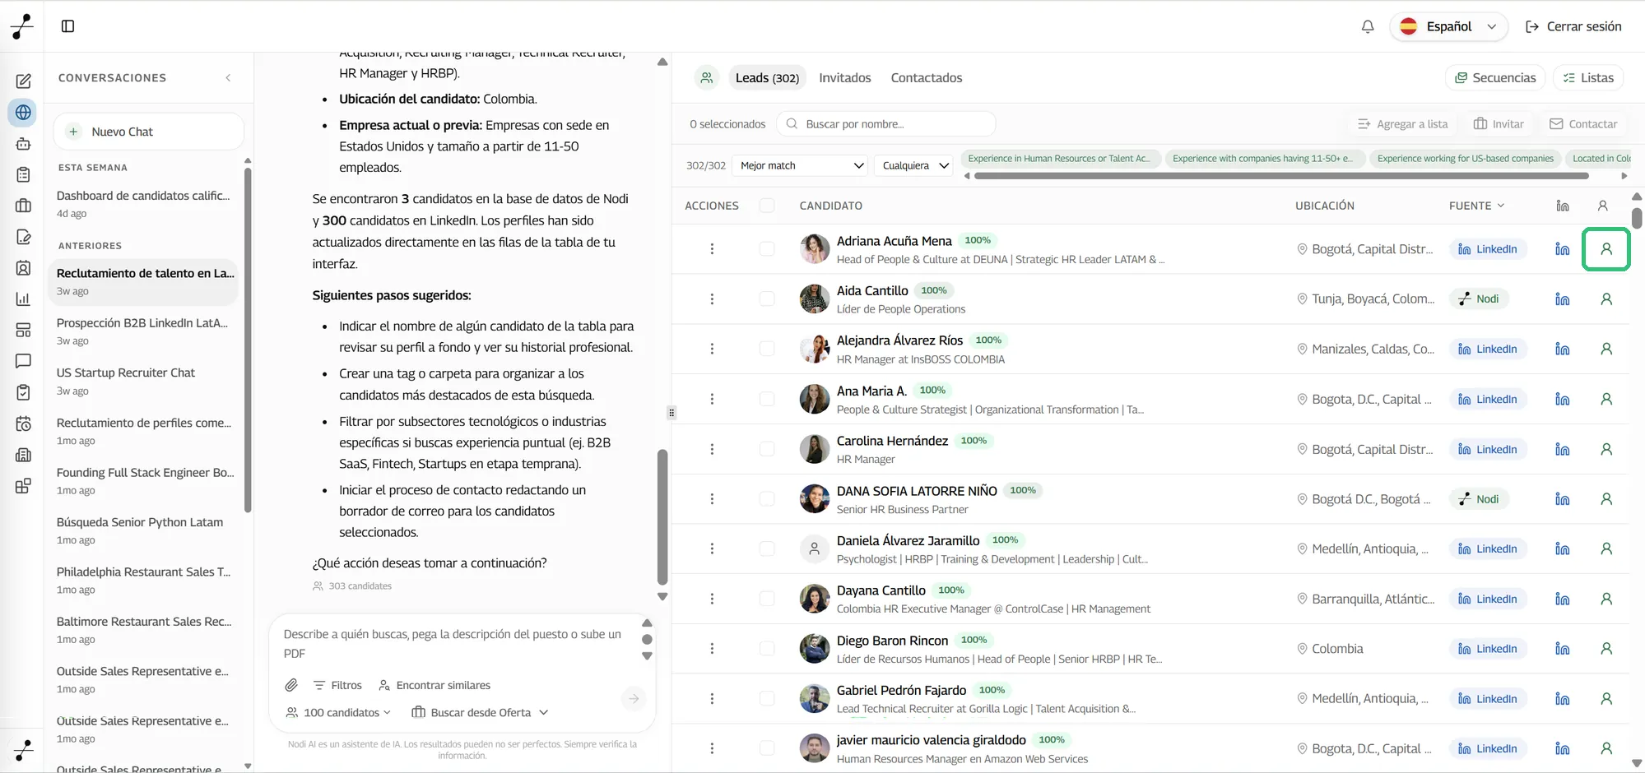Expand the Mejor match sort dropdown
The width and height of the screenshot is (1645, 773).
point(799,165)
